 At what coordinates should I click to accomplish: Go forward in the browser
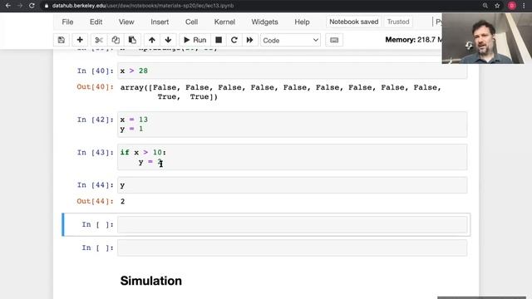coord(20,6)
